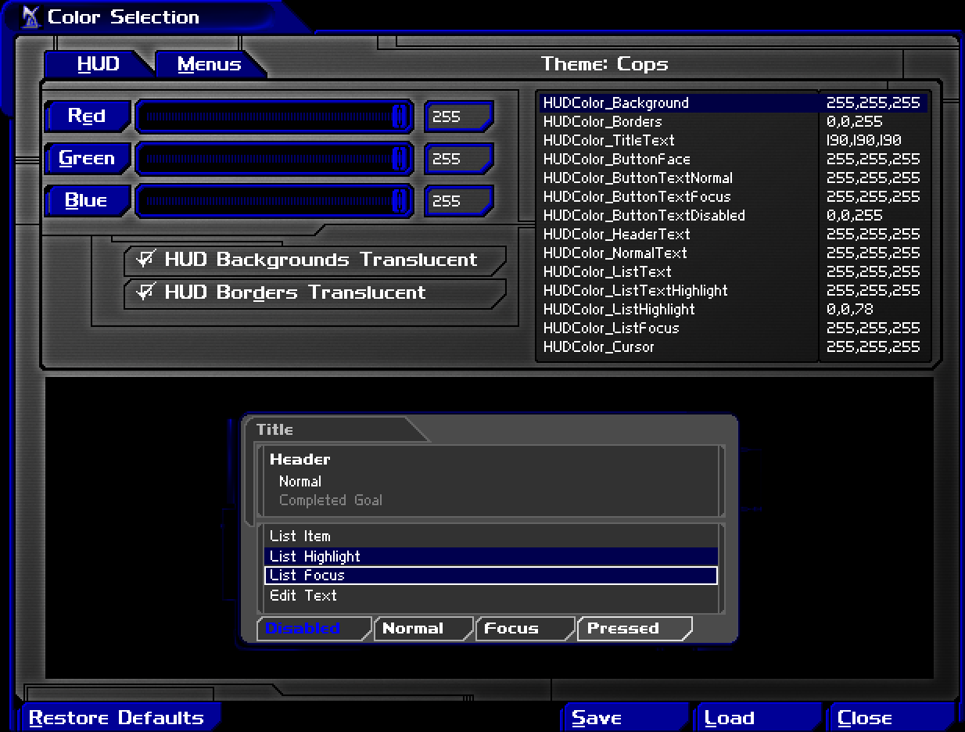This screenshot has width=965, height=732.
Task: Select HUDColor_HeaderText row
Action: [x=734, y=234]
